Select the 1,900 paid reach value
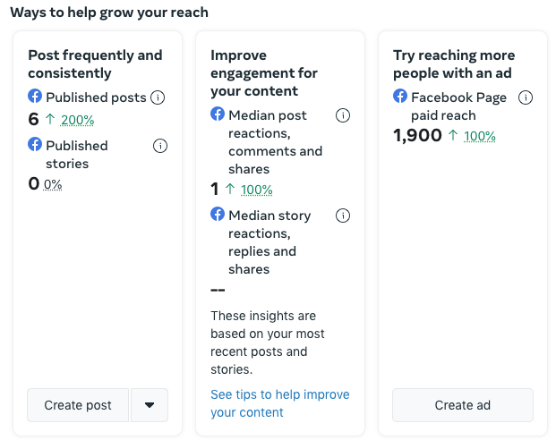Screen dimensions: 556x440 tap(417, 135)
